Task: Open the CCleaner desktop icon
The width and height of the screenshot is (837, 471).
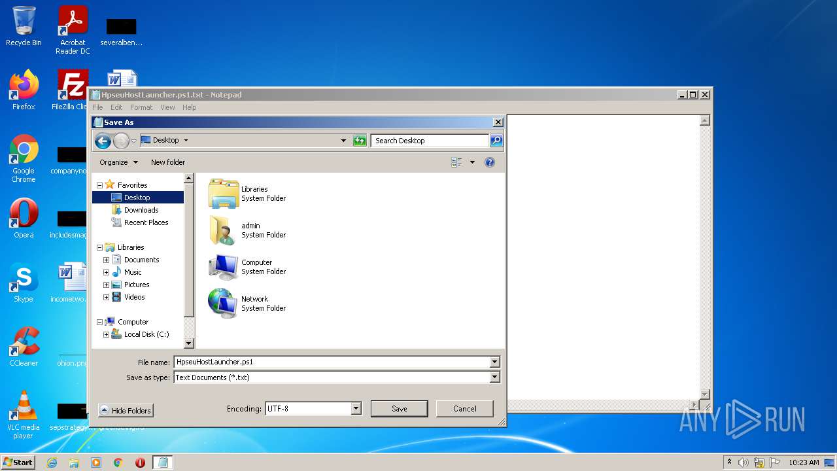Action: click(x=24, y=347)
